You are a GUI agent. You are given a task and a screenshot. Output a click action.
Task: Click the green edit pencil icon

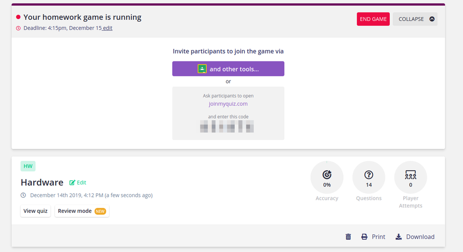(x=72, y=183)
